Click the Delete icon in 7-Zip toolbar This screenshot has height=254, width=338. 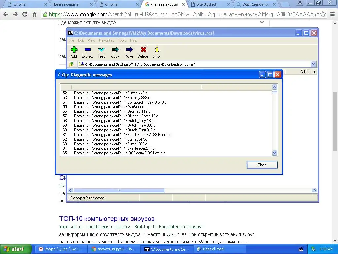[143, 52]
